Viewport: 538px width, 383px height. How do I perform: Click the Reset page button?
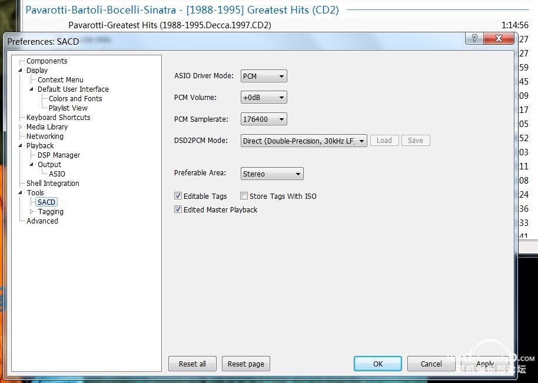pyautogui.click(x=246, y=364)
